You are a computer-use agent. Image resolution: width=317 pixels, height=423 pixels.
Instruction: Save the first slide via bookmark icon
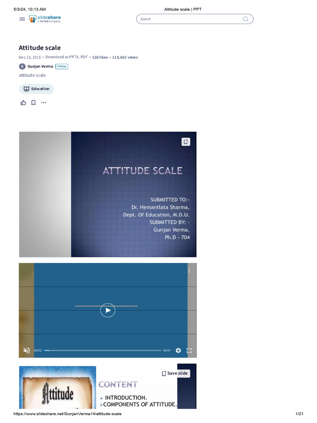coord(186,142)
